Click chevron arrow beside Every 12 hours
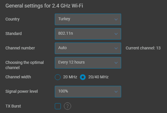Image resolution: width=167 pixels, height=113 pixels. point(116,63)
